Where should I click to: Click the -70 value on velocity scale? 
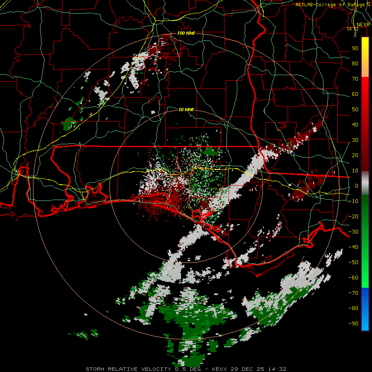pyautogui.click(x=353, y=293)
